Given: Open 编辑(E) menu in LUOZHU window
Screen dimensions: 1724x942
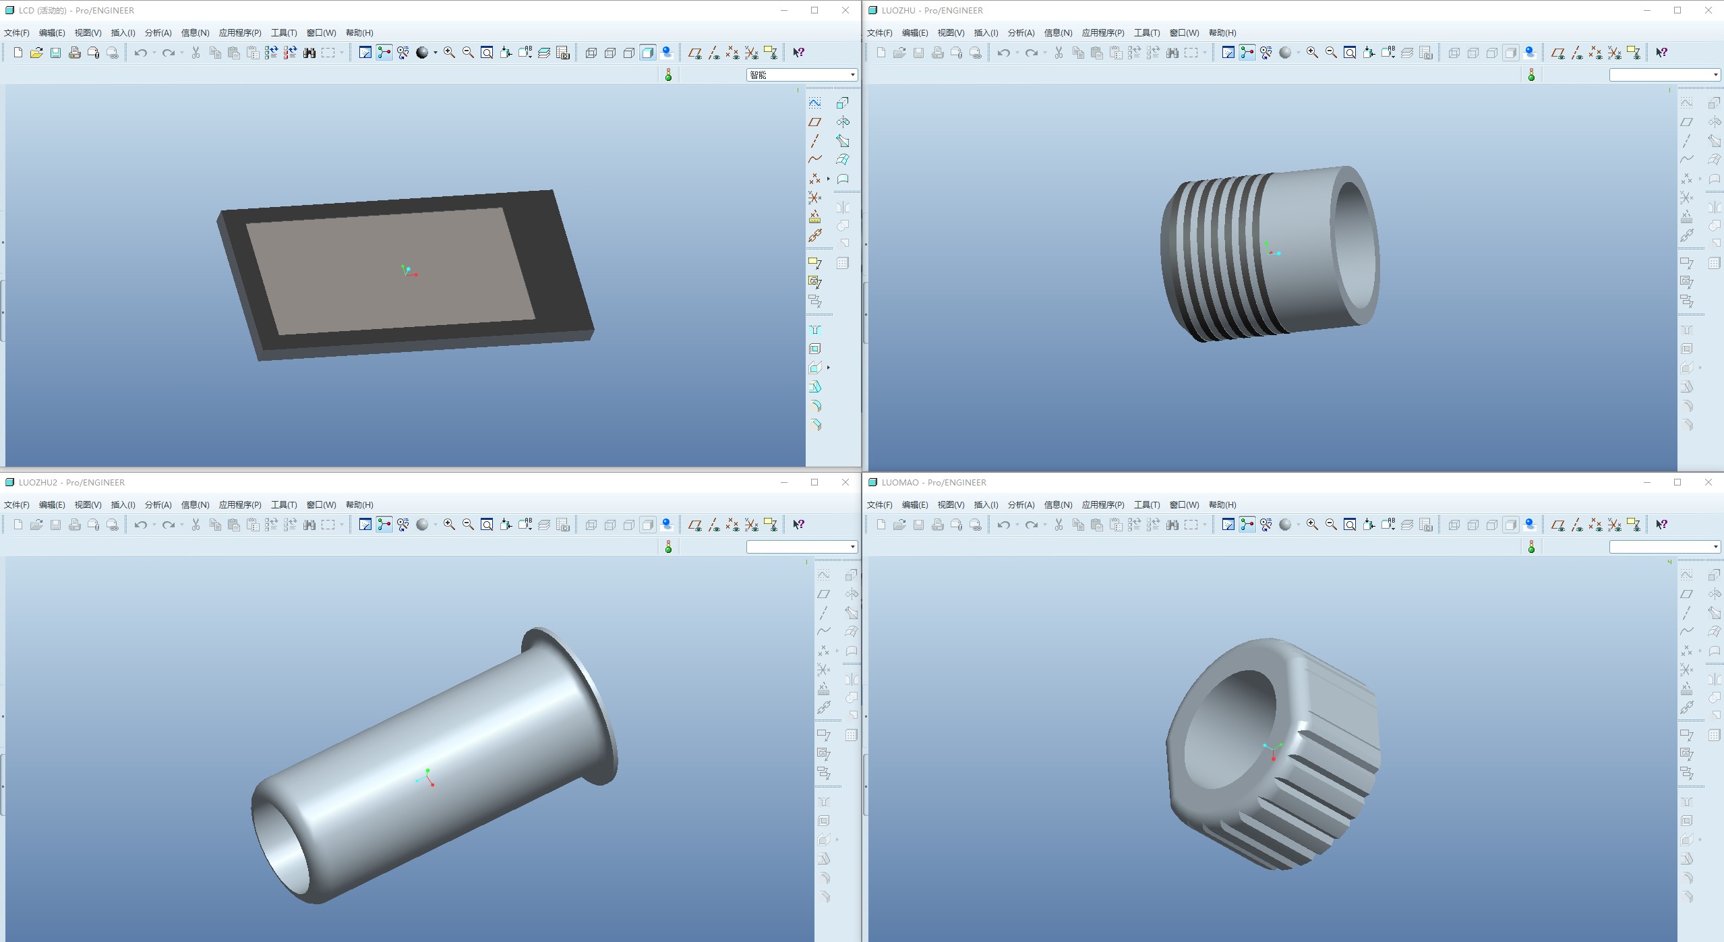Looking at the screenshot, I should [915, 32].
